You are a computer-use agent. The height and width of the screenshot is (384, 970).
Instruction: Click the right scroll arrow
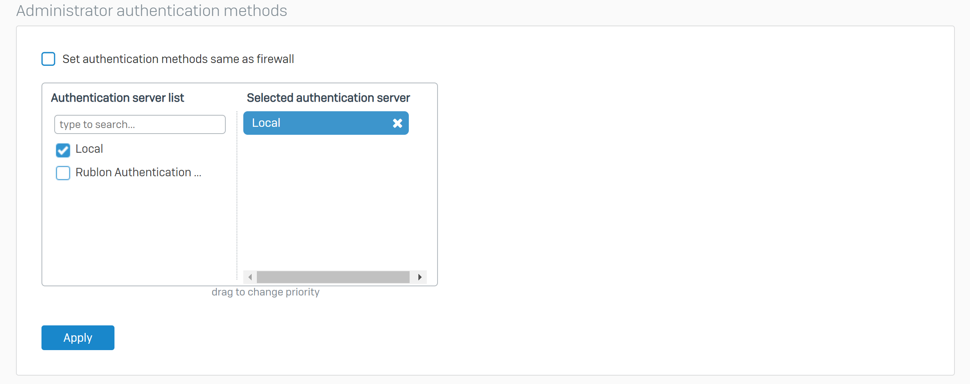pyautogui.click(x=420, y=277)
